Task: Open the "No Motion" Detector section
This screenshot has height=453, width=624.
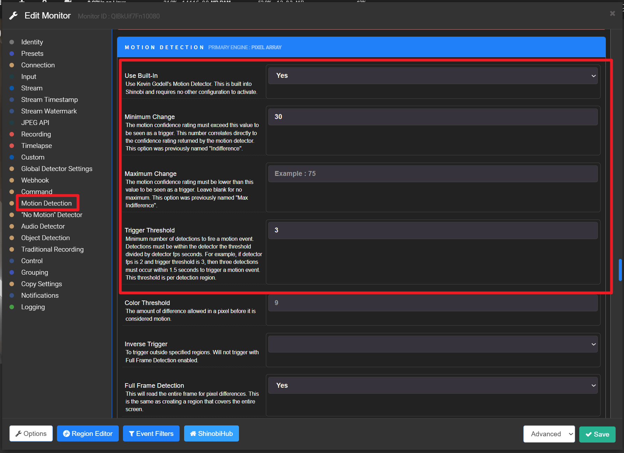Action: 52,215
